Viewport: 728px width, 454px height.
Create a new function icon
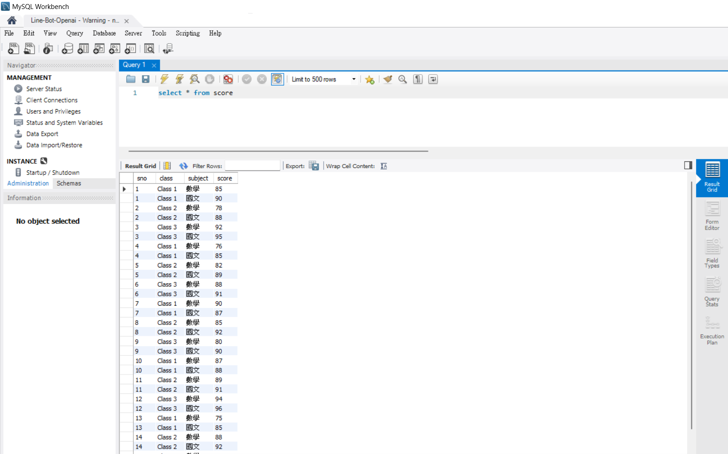point(130,49)
